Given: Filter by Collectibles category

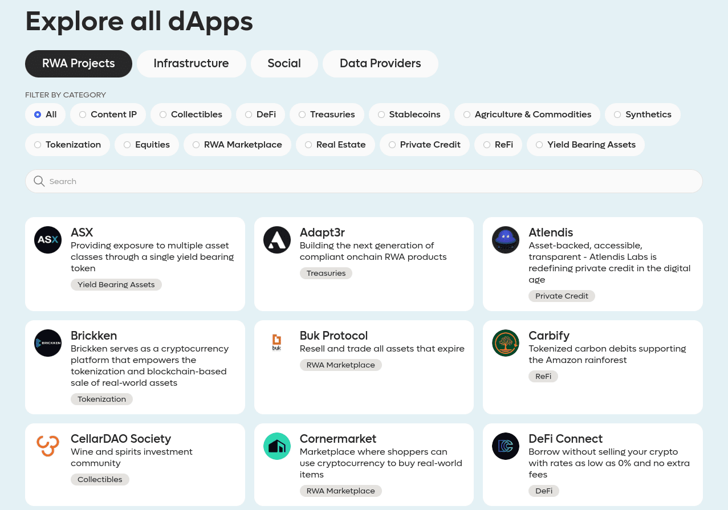Looking at the screenshot, I should coord(191,115).
